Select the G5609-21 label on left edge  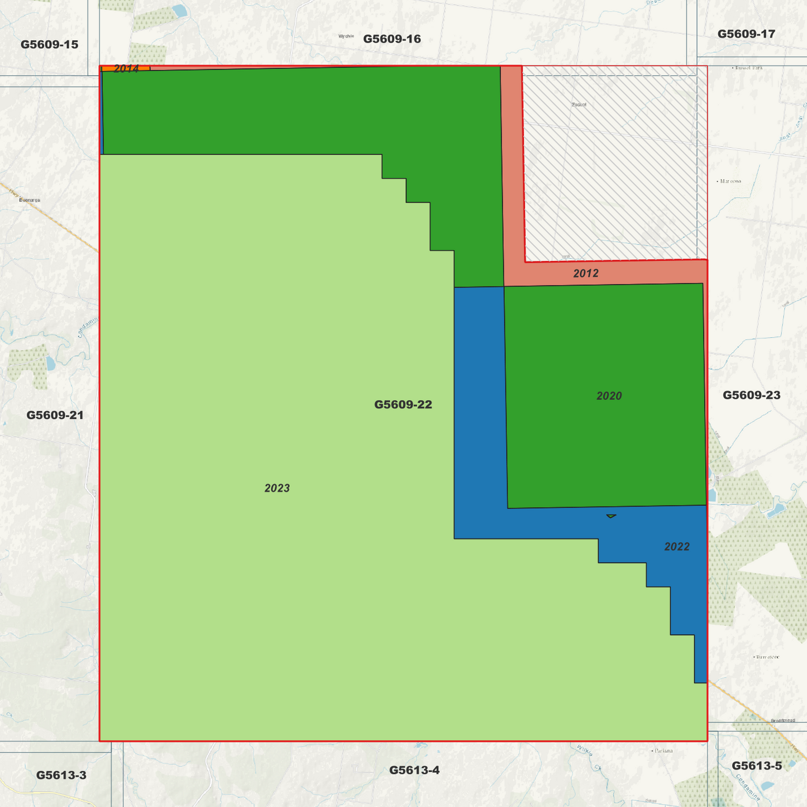coord(55,415)
